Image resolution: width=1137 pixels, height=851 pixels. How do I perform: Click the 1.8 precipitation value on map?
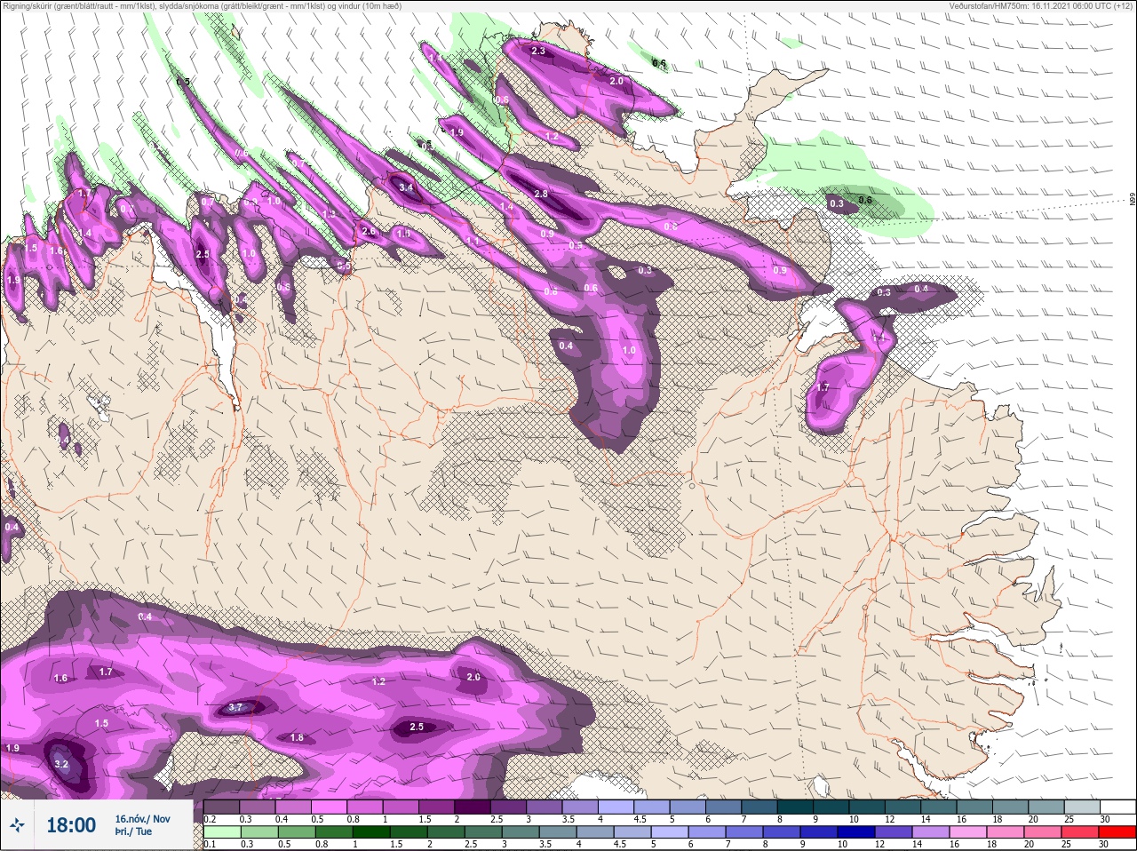click(298, 737)
